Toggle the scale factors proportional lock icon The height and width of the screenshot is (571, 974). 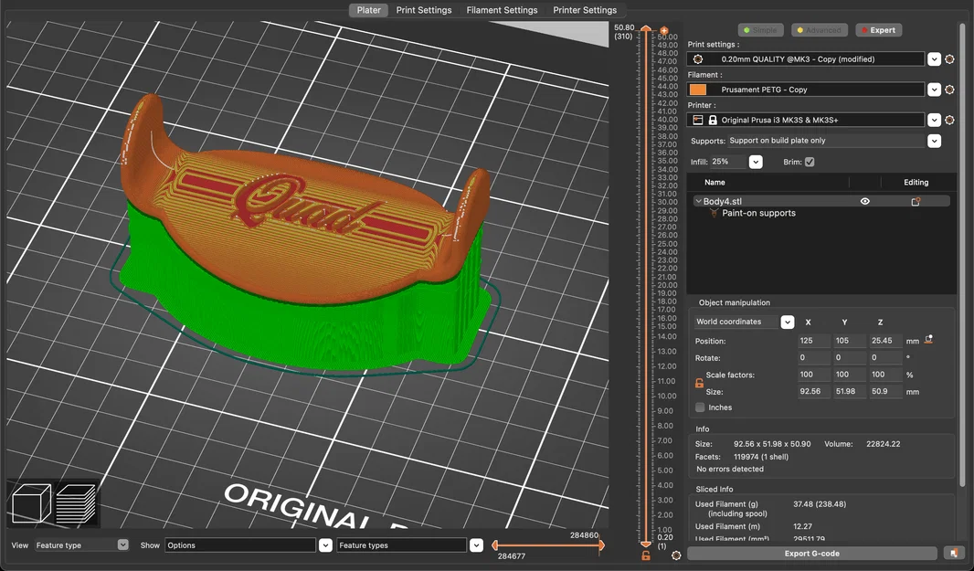click(699, 384)
